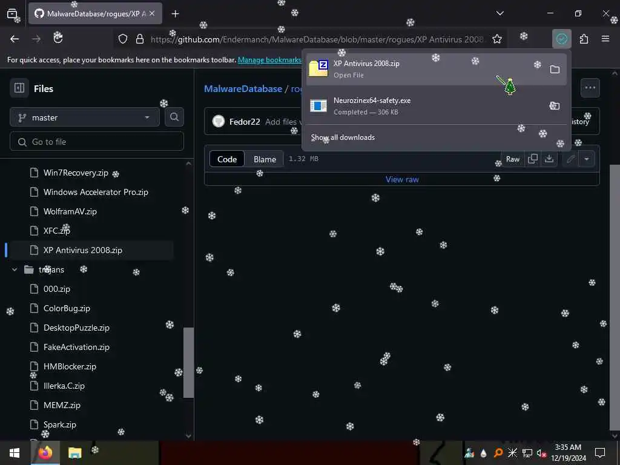Open File Explorer from taskbar
Screen dimensions: 620x465
(74, 453)
